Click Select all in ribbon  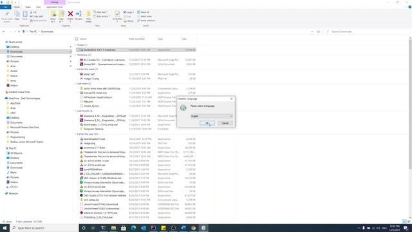pos(144,12)
